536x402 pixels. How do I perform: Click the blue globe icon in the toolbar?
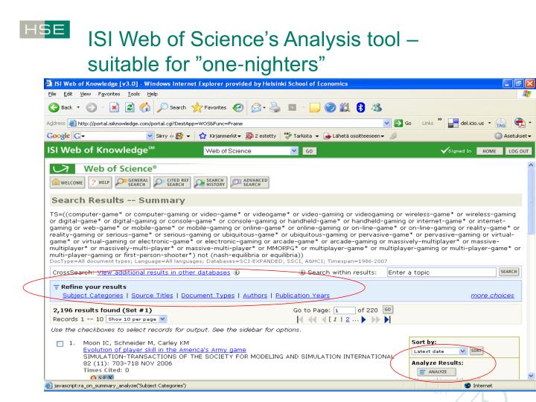click(330, 108)
